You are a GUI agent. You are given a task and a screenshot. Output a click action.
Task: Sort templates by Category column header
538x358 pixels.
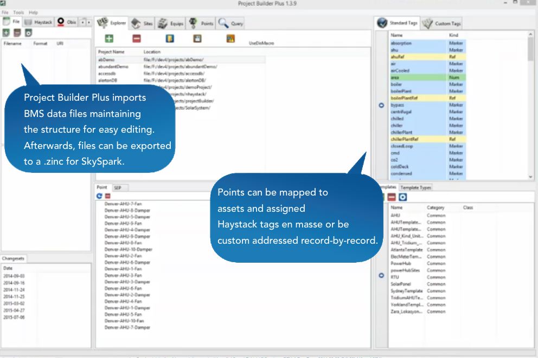click(x=435, y=207)
